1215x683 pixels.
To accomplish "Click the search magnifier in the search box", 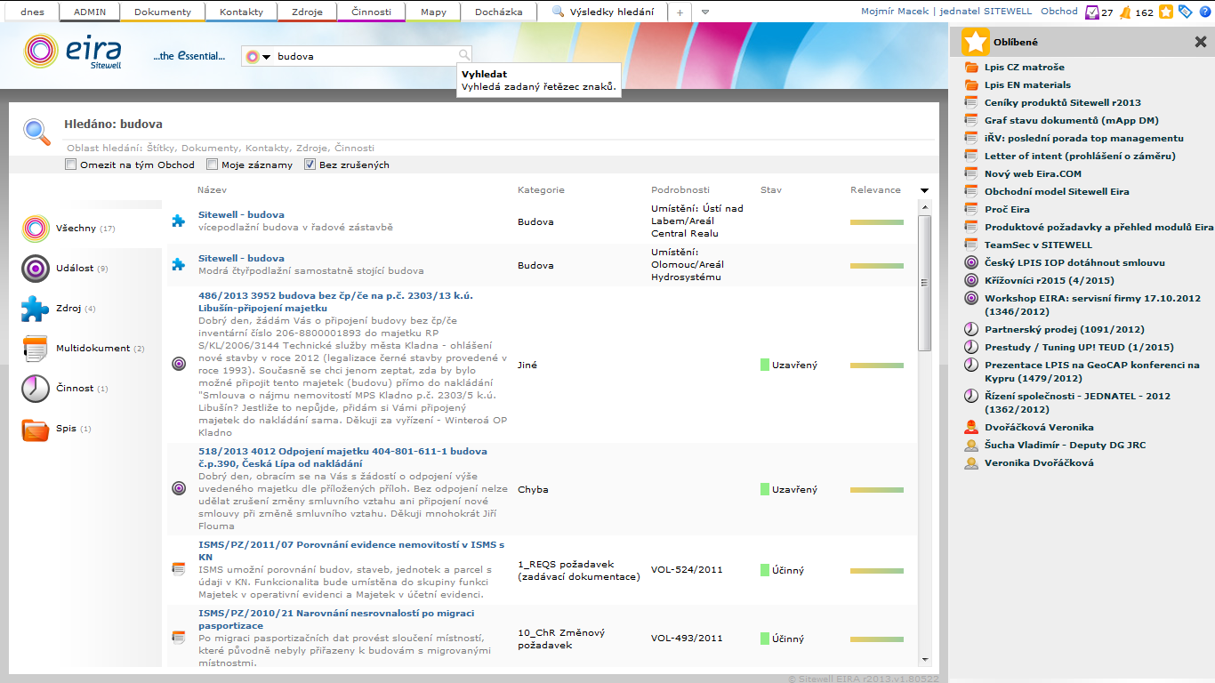I will click(x=464, y=56).
